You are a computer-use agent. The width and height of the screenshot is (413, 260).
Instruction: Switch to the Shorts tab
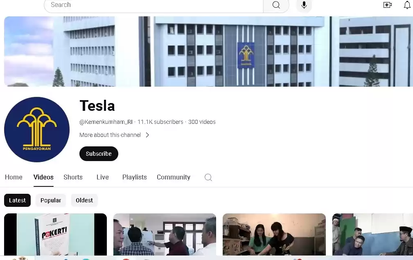[73, 177]
